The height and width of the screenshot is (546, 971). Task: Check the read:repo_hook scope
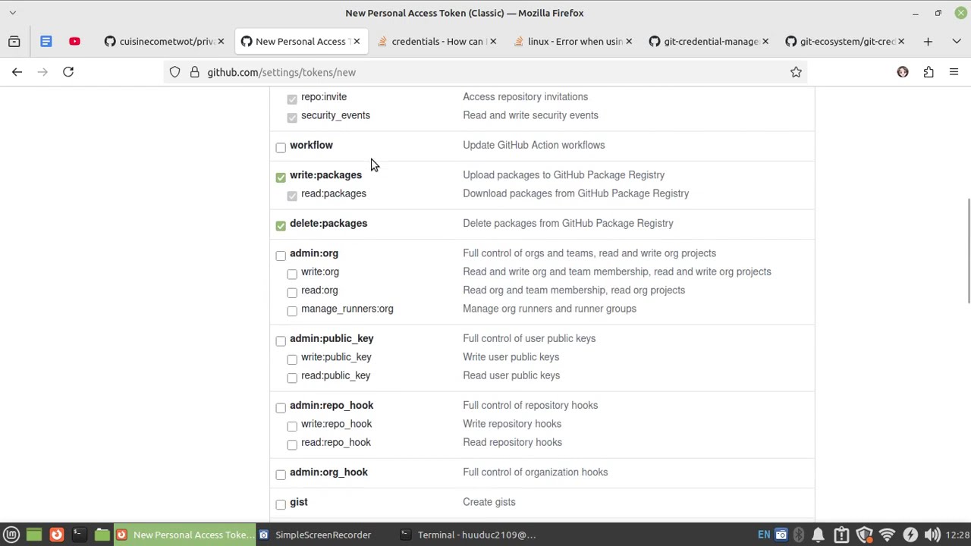(292, 444)
